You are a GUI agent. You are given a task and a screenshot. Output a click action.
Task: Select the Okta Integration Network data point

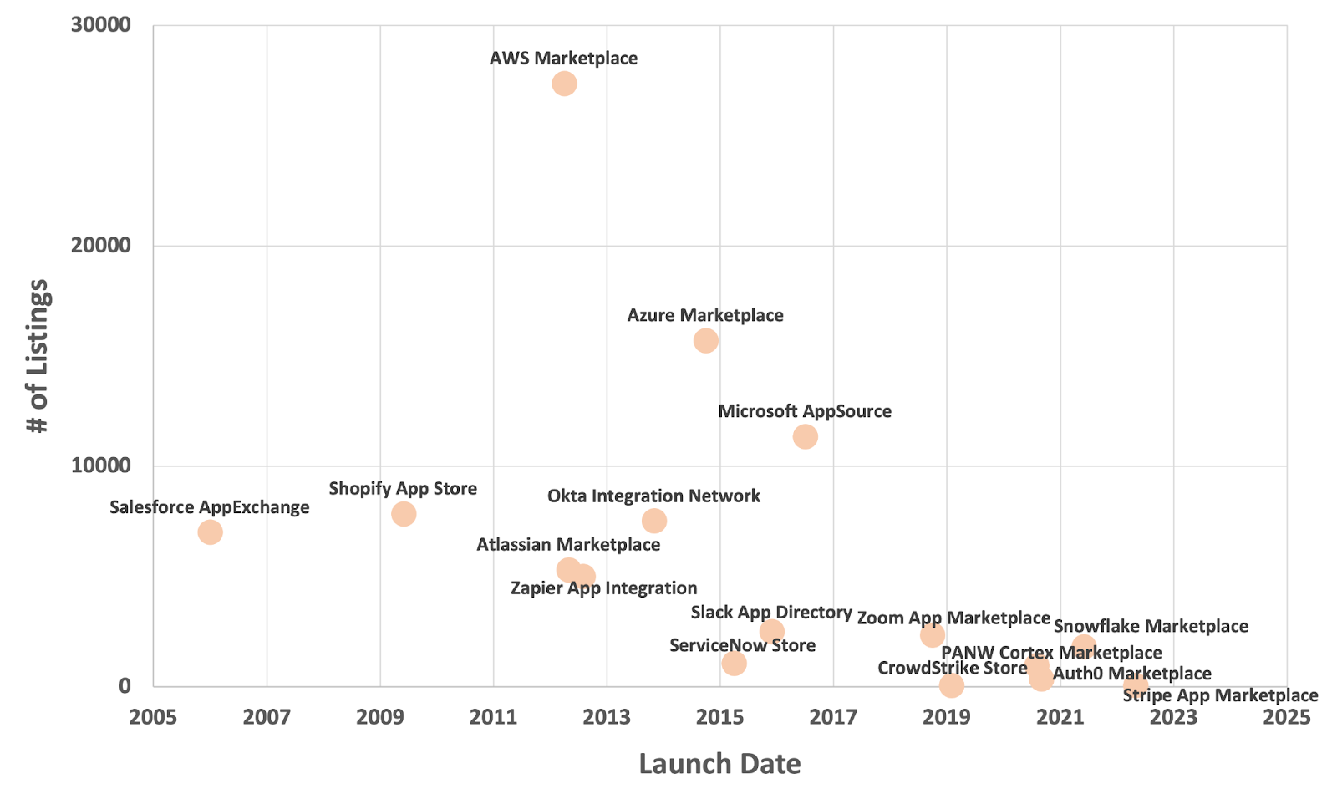coord(654,521)
